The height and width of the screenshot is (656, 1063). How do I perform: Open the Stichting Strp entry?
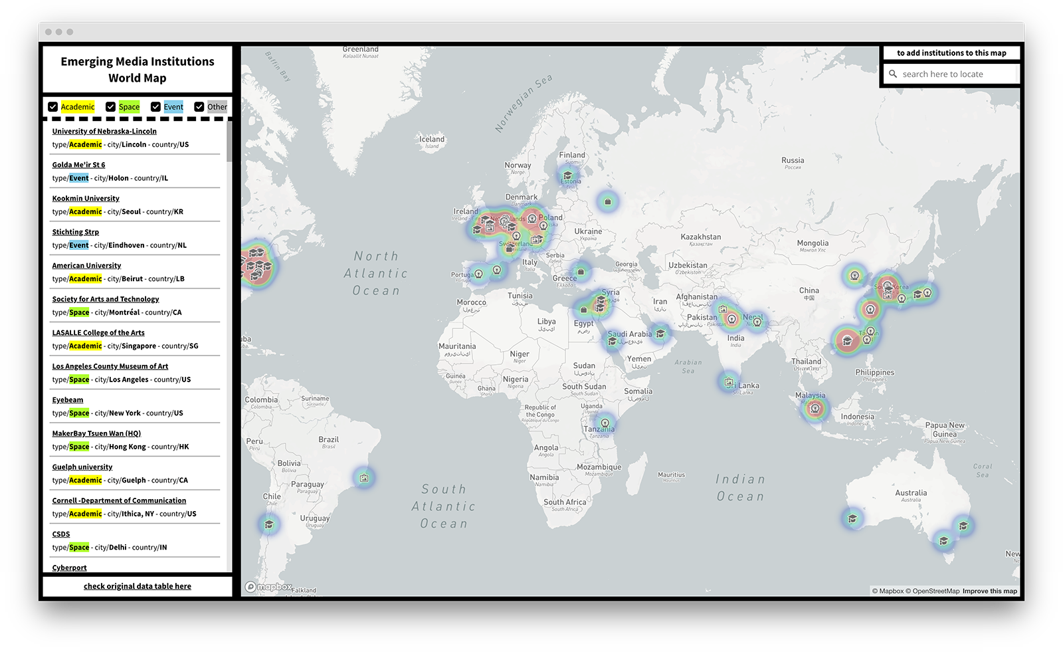(x=76, y=232)
